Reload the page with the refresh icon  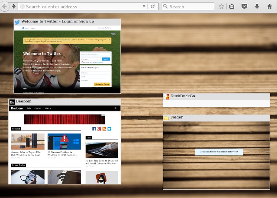coord(153,6)
